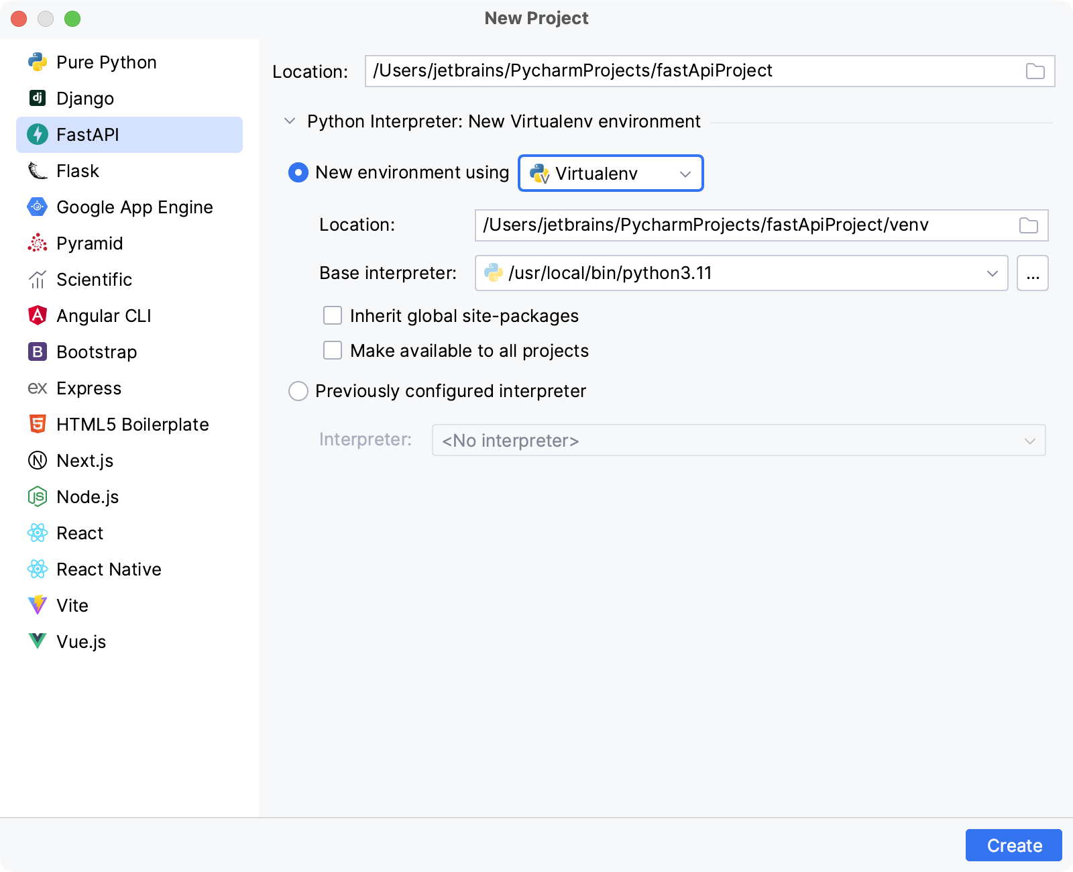Click the red close window button
This screenshot has height=872, width=1073.
click(19, 19)
